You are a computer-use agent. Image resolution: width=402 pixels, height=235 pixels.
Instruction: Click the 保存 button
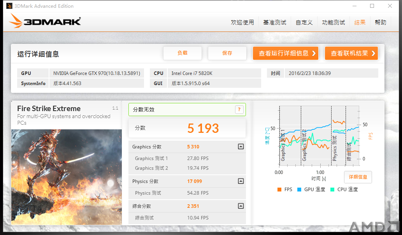tap(227, 53)
